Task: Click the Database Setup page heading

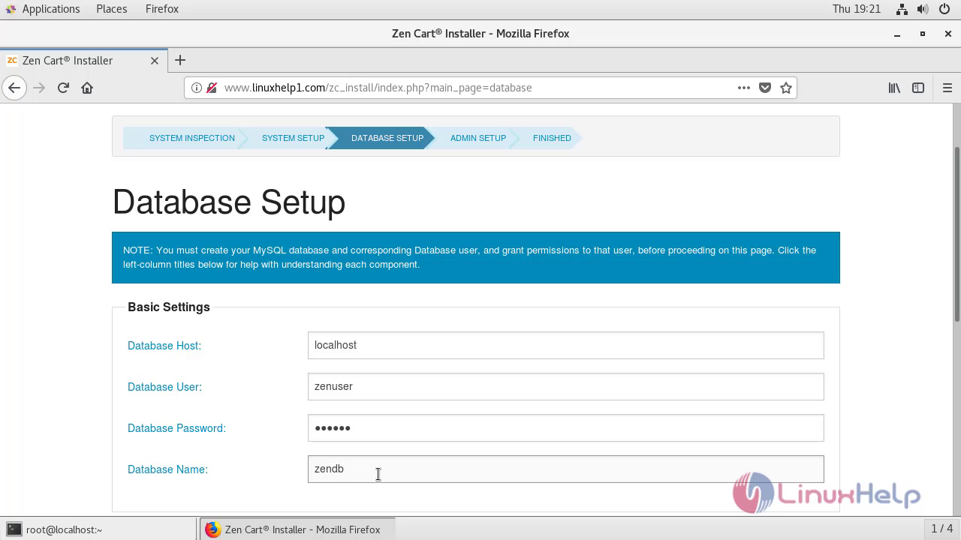Action: click(x=229, y=202)
